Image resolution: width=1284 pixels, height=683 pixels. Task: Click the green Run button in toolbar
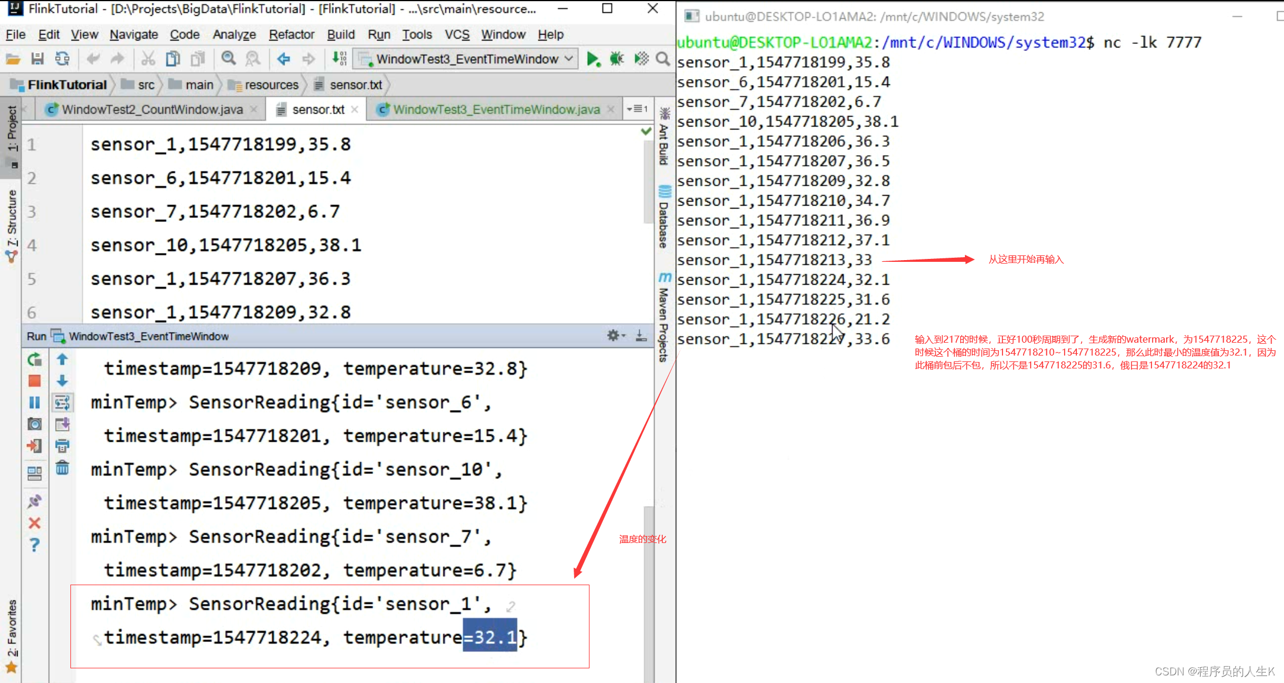[593, 59]
